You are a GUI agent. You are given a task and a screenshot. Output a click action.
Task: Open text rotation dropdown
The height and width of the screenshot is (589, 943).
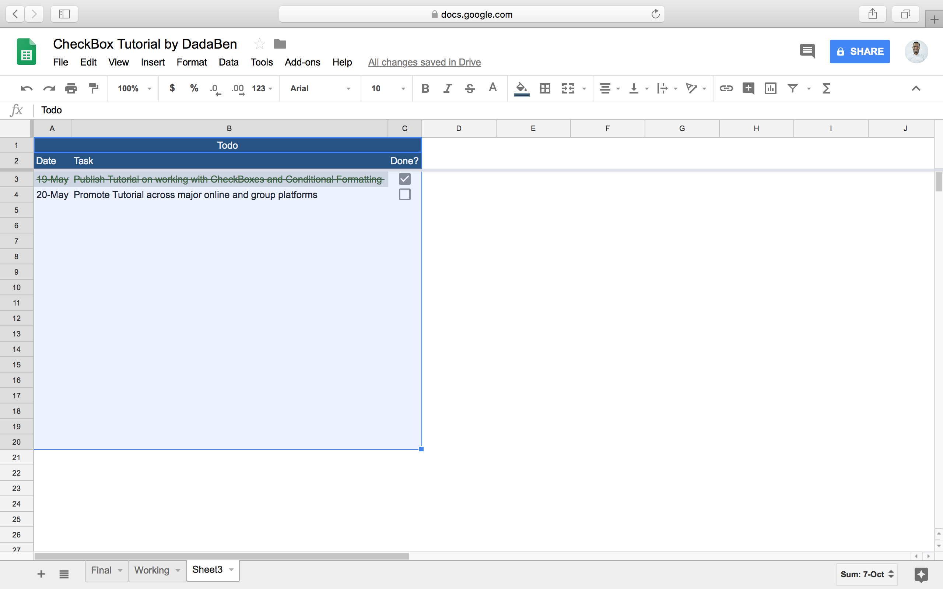coord(695,88)
